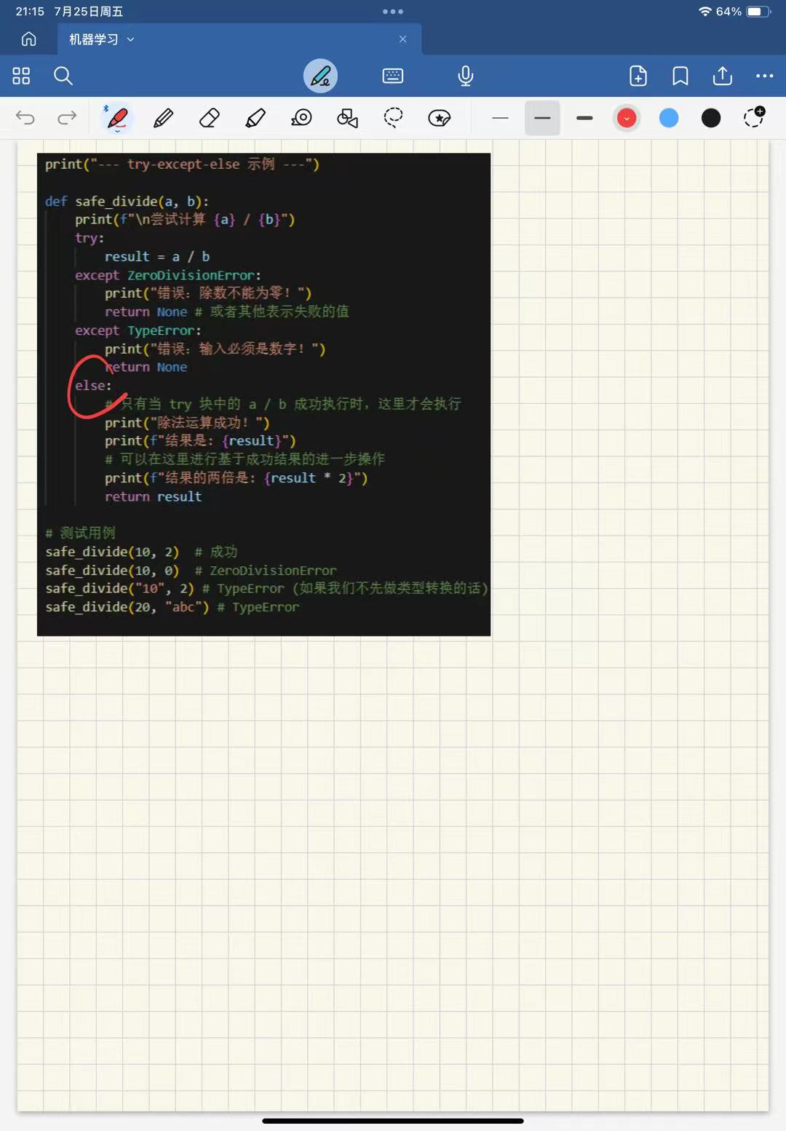Image resolution: width=786 pixels, height=1131 pixels.
Task: Select the highlighter tool
Action: click(x=255, y=118)
